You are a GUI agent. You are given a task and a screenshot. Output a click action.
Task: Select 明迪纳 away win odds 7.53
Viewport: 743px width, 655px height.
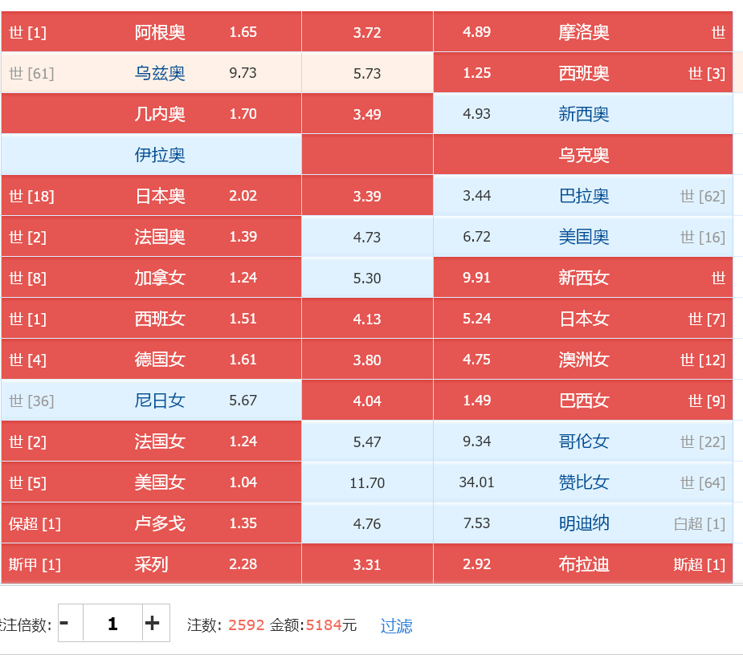pyautogui.click(x=583, y=523)
